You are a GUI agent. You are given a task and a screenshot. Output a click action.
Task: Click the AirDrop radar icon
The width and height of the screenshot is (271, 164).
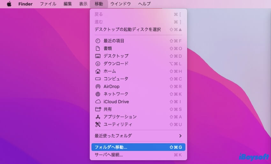click(x=98, y=86)
